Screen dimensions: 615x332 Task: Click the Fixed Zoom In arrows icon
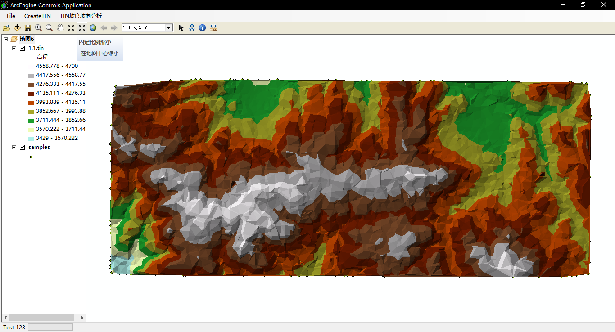(x=71, y=28)
